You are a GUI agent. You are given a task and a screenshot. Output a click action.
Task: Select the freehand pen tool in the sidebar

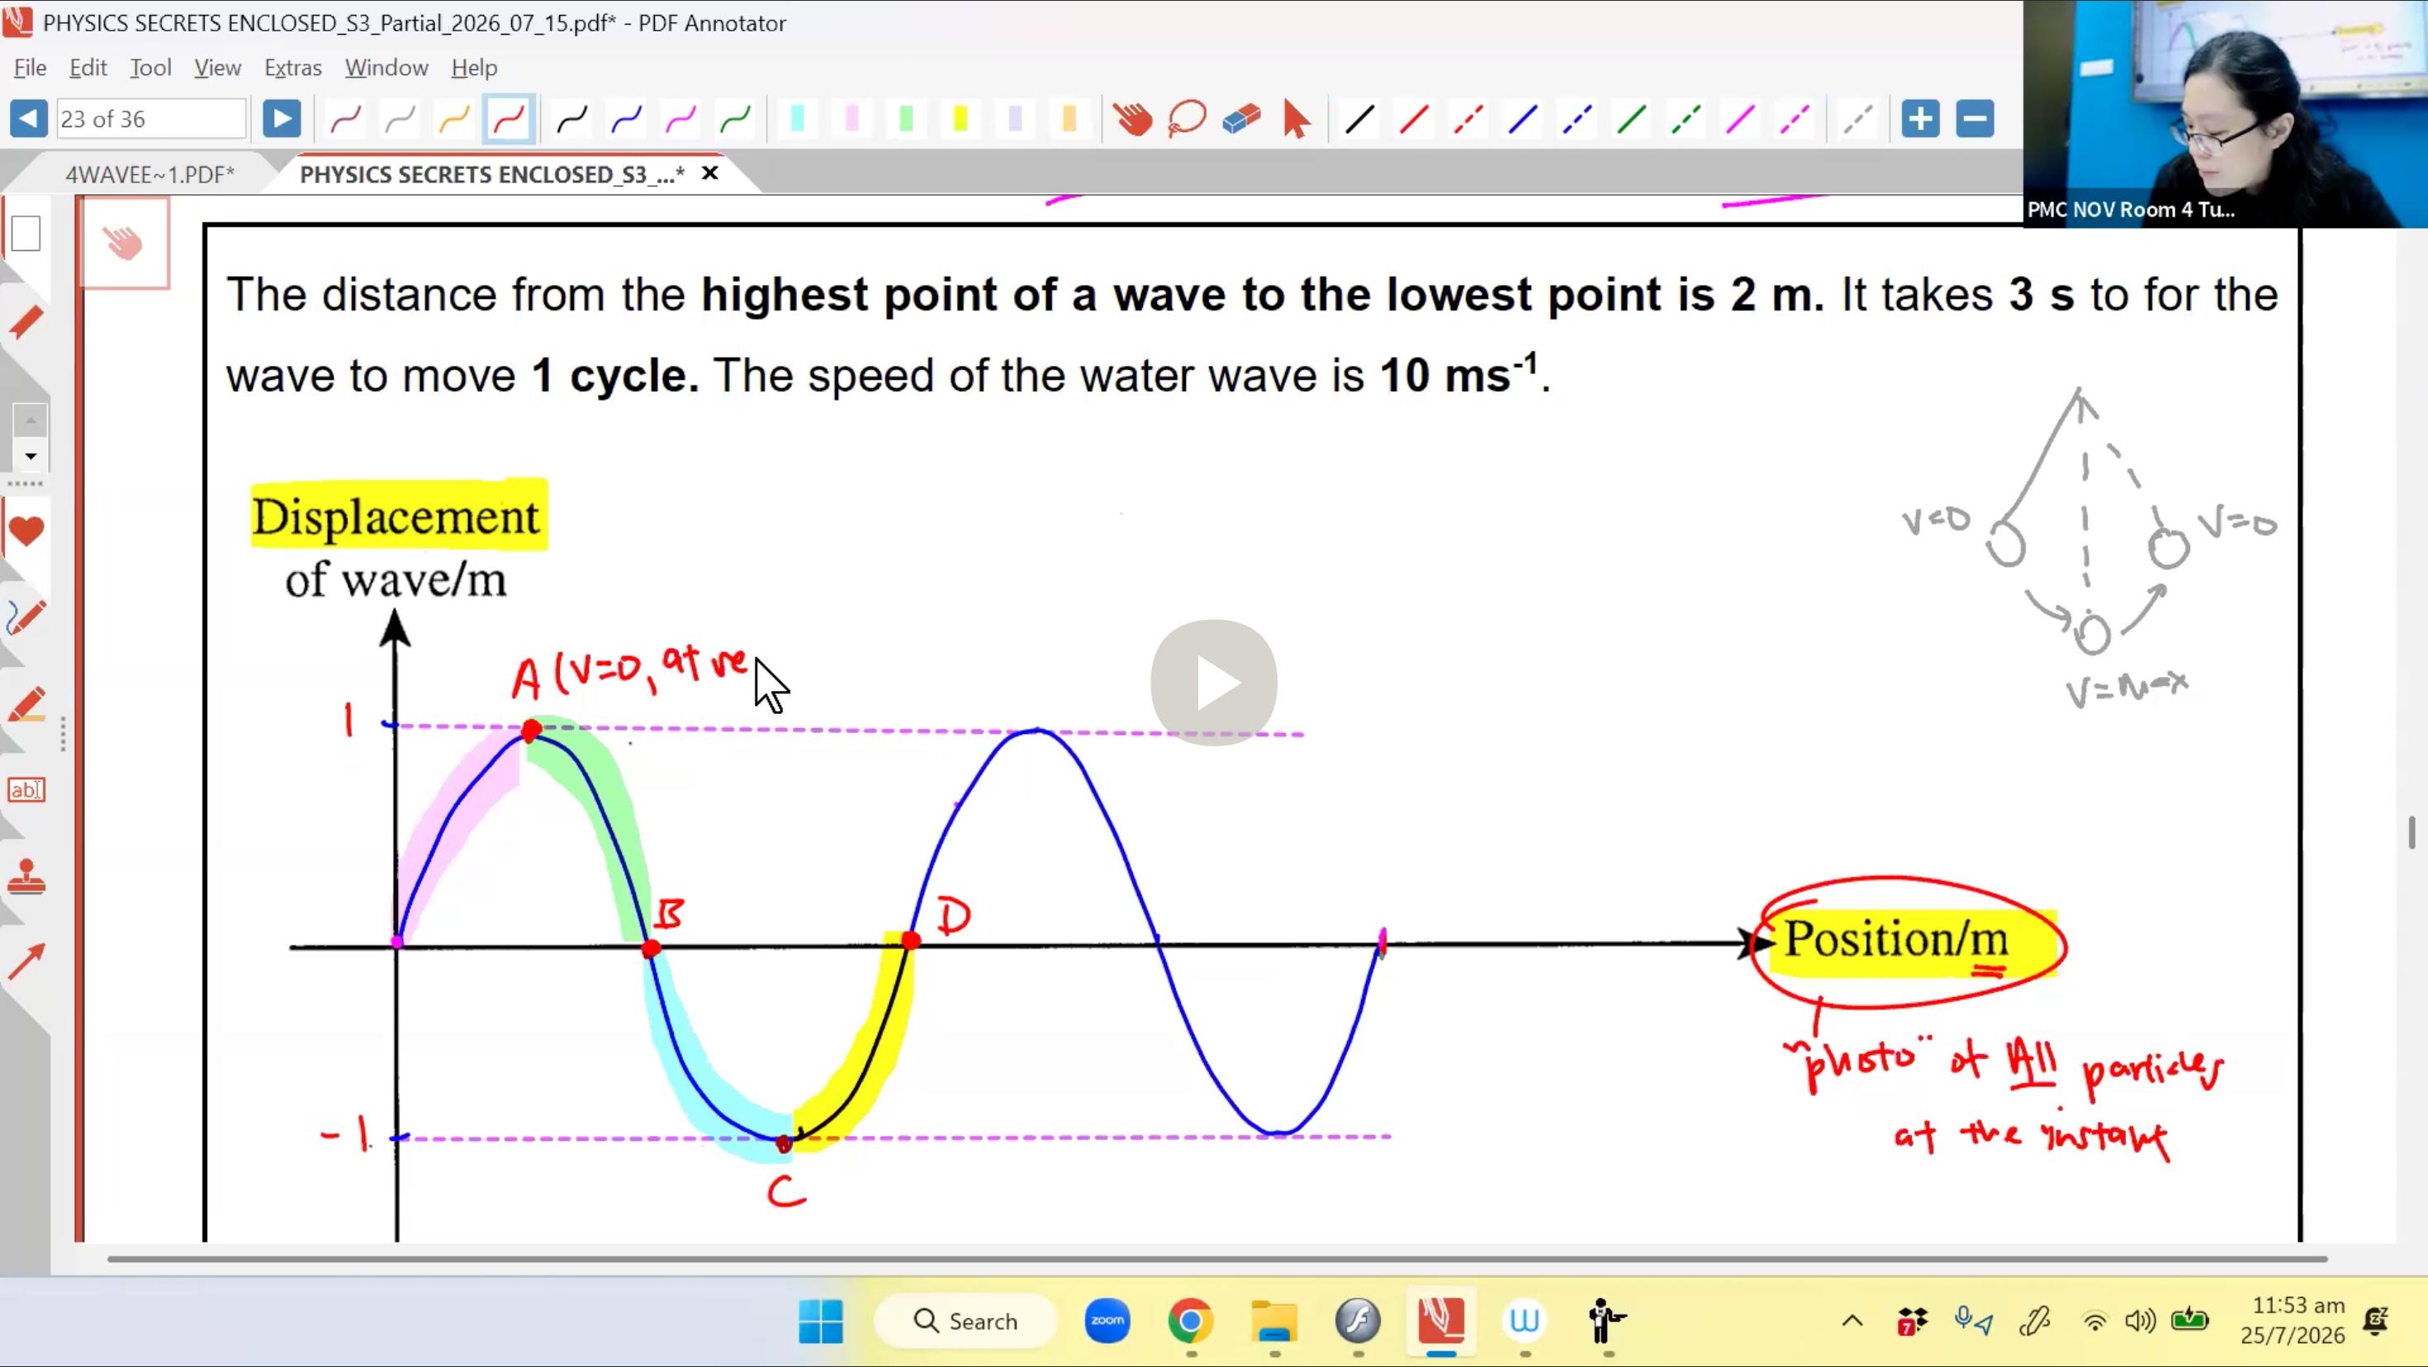point(26,618)
